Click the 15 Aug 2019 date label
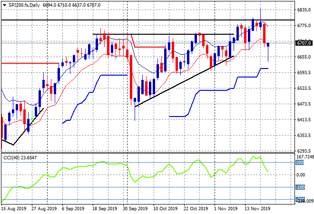 click(14, 209)
